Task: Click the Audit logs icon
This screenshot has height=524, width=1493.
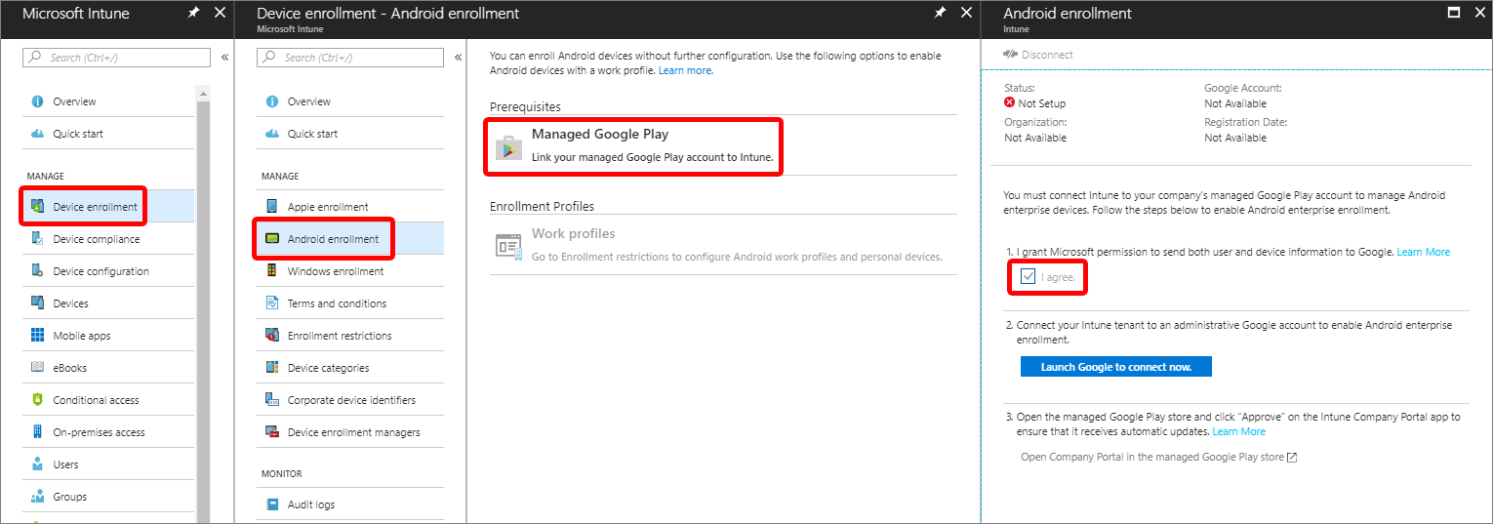Action: tap(271, 504)
